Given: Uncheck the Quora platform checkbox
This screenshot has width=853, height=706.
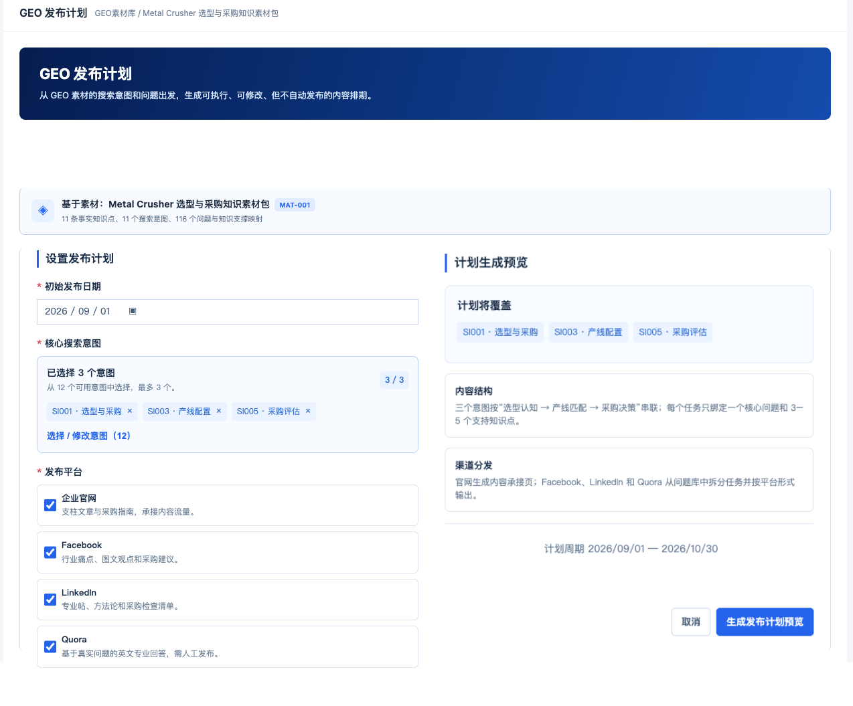Looking at the screenshot, I should (x=50, y=646).
